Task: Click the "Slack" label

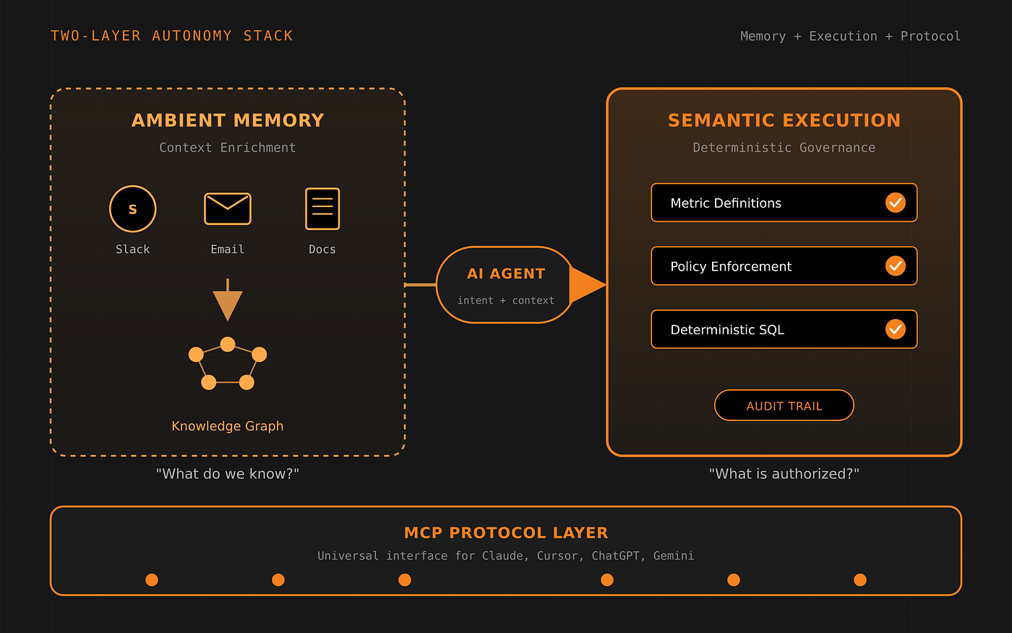Action: coord(133,249)
